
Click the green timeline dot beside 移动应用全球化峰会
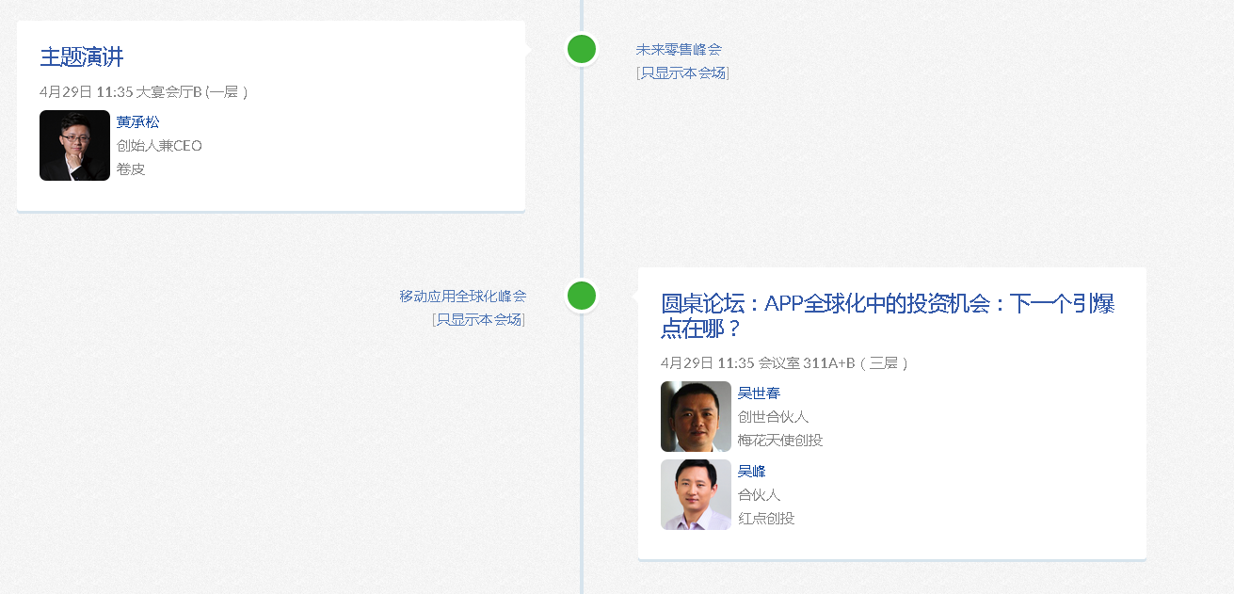pyautogui.click(x=582, y=296)
